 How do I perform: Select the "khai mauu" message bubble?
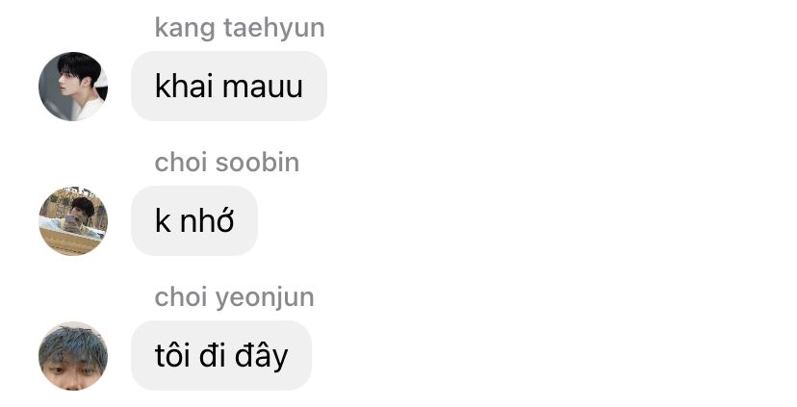(x=229, y=86)
